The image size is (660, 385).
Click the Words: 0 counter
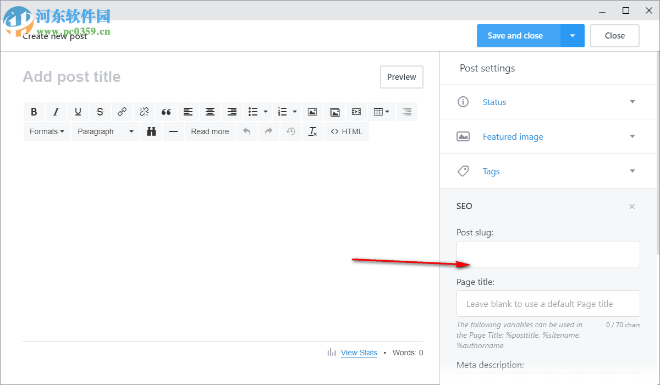click(x=408, y=353)
